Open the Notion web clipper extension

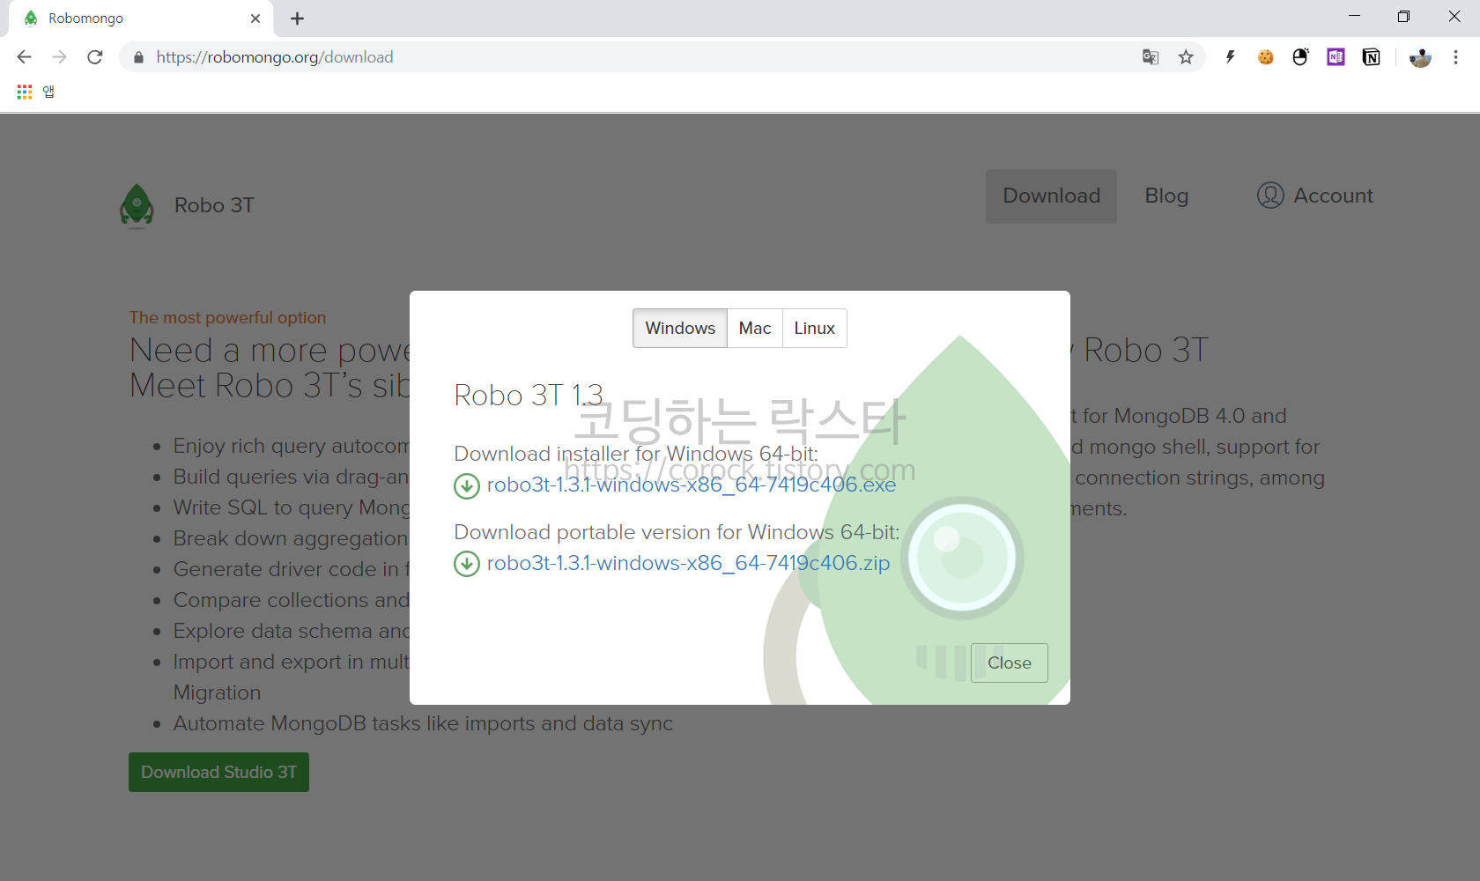(1372, 57)
